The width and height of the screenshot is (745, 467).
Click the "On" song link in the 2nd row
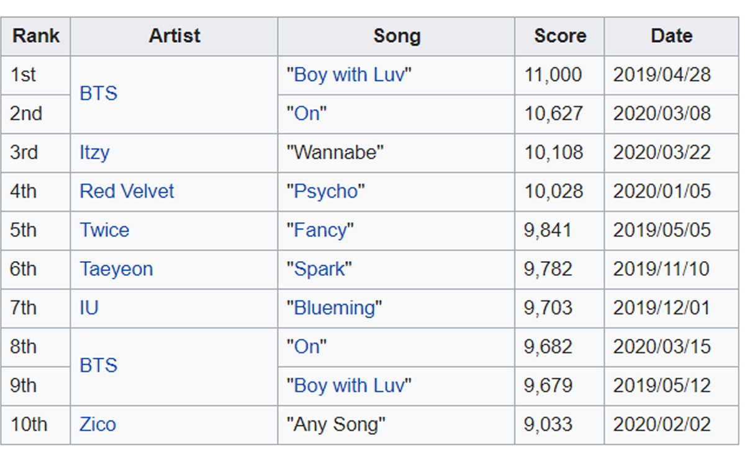pyautogui.click(x=307, y=113)
